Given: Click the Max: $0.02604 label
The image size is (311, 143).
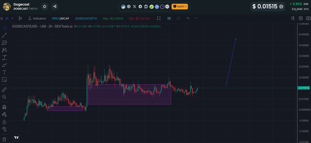Looking at the screenshot, I should pos(113,18).
